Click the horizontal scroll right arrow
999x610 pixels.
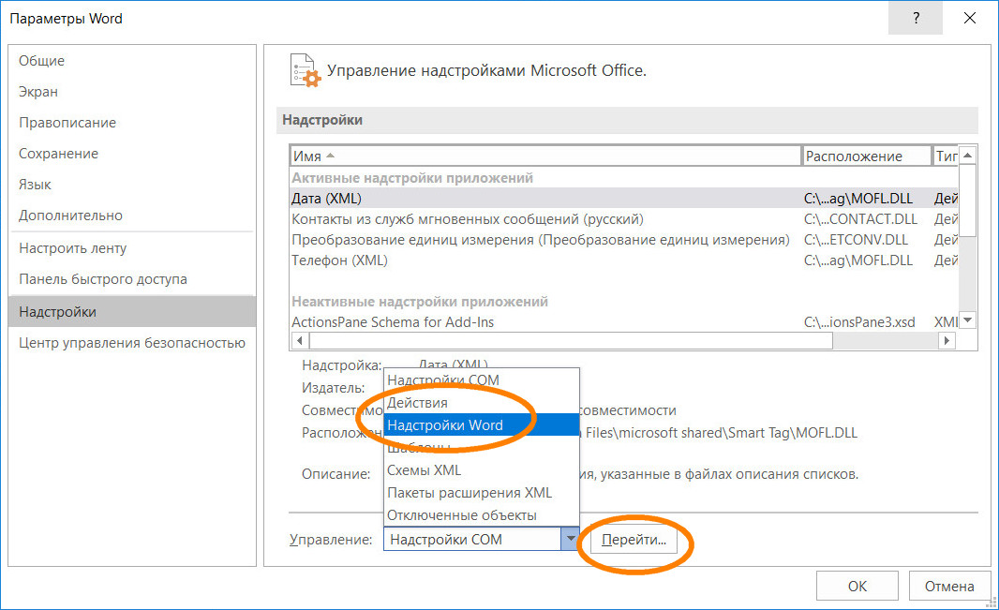[947, 341]
